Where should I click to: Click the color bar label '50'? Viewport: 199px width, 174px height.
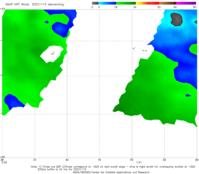click(x=159, y=7)
